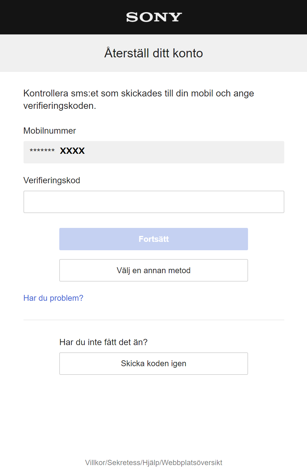Click the text Har du inte fått det än?
The height and width of the screenshot is (471, 307).
[104, 342]
